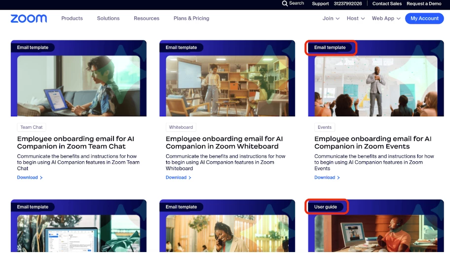Image resolution: width=450 pixels, height=256 pixels.
Task: Go to Plans & Pricing
Action: [191, 18]
